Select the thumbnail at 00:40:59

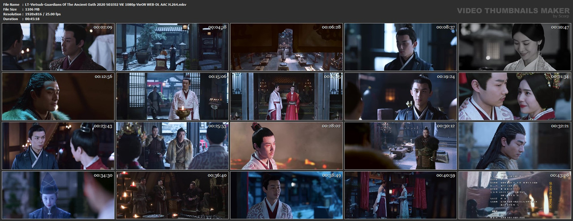coord(401,195)
